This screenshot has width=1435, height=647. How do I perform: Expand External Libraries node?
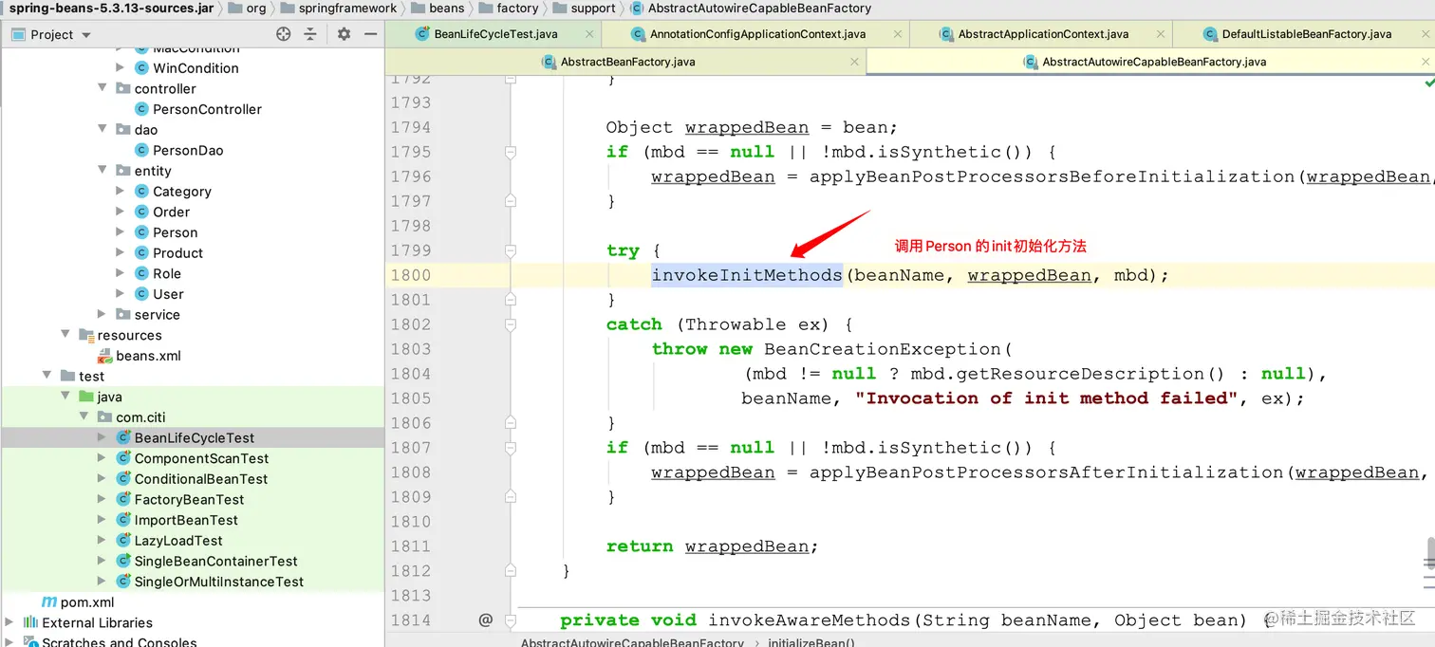click(9, 622)
